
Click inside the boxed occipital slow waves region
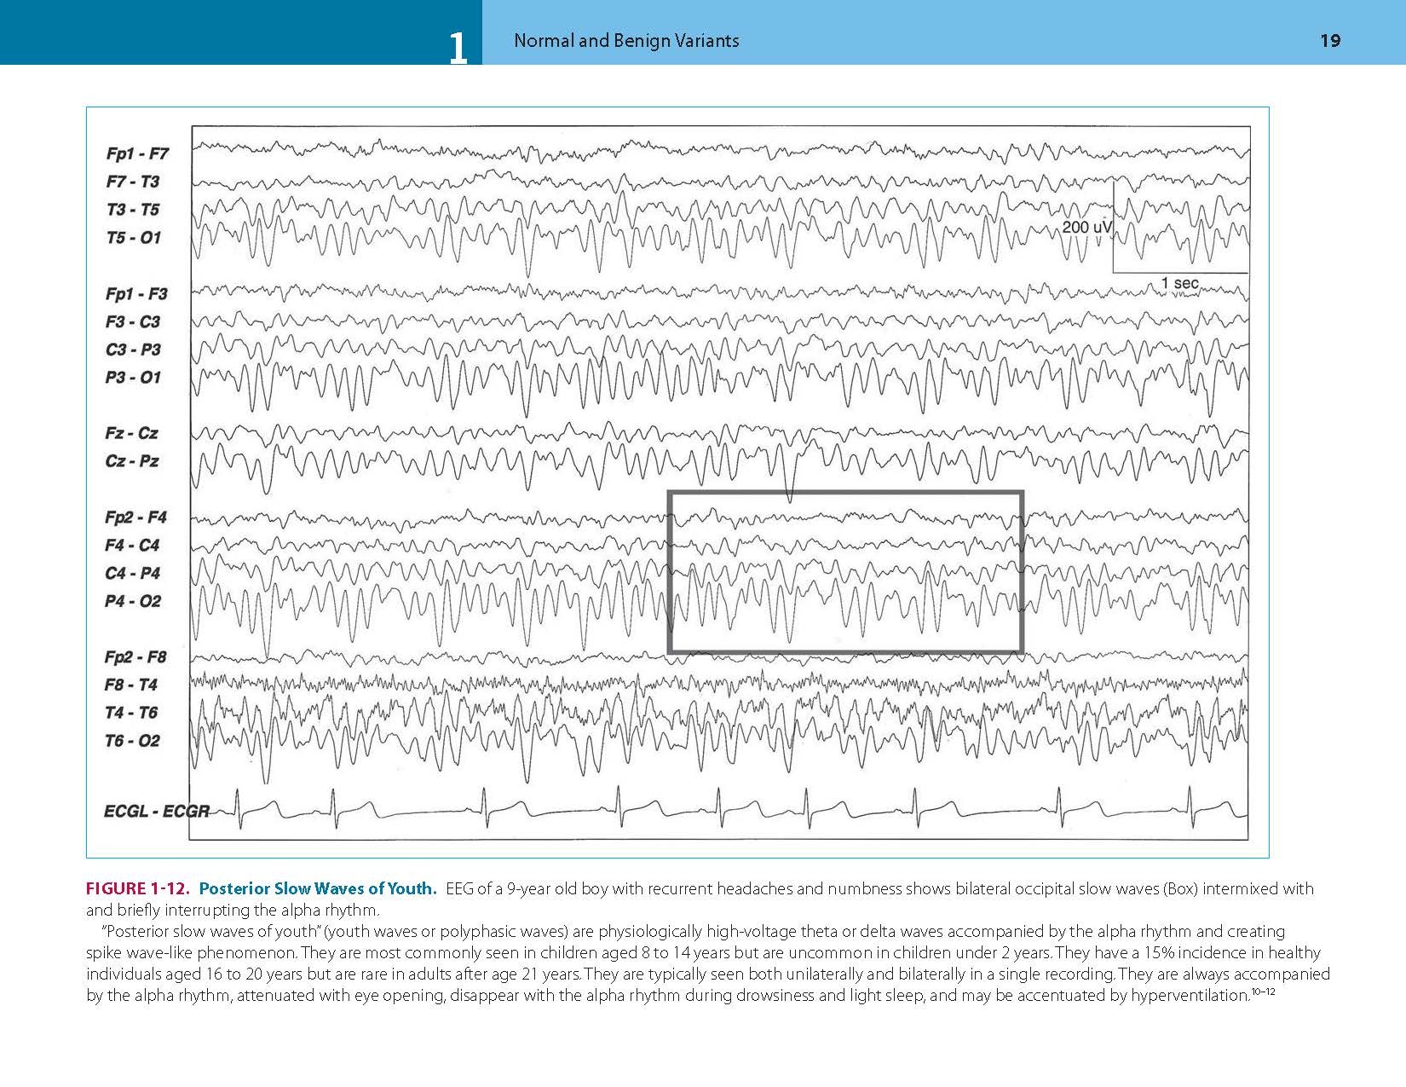click(845, 571)
